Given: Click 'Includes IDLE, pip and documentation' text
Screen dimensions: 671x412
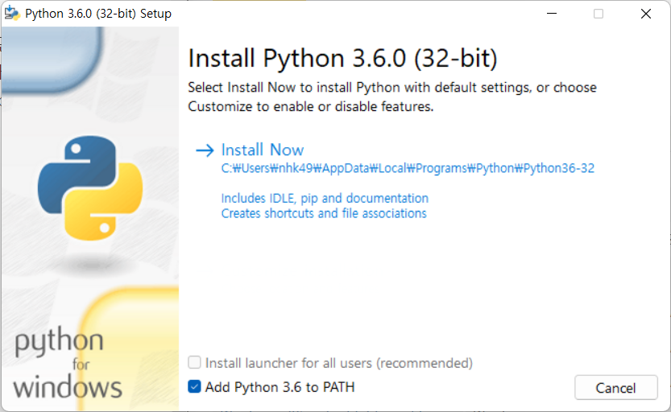Looking at the screenshot, I should pos(325,198).
